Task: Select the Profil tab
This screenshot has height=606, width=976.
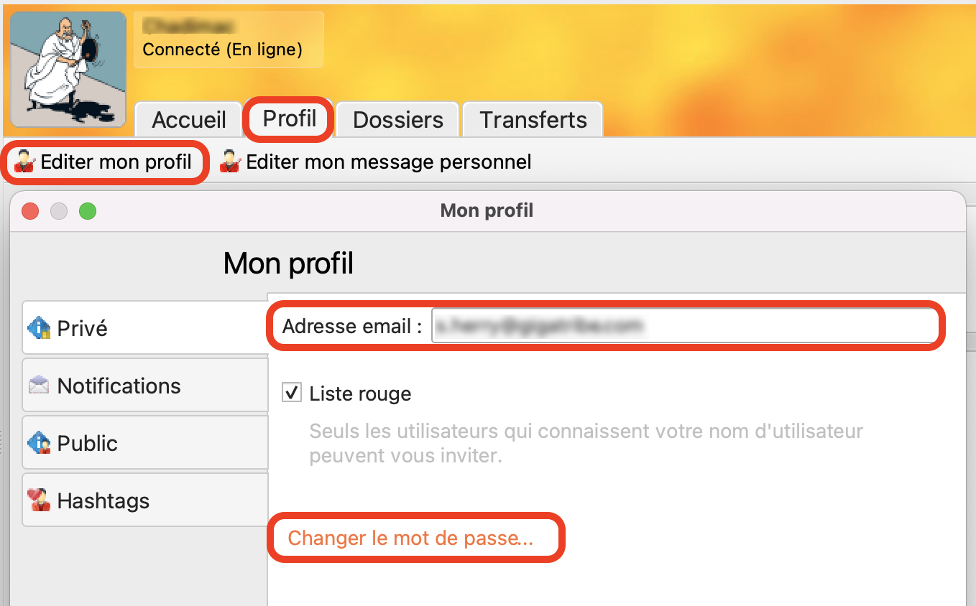Action: tap(290, 118)
